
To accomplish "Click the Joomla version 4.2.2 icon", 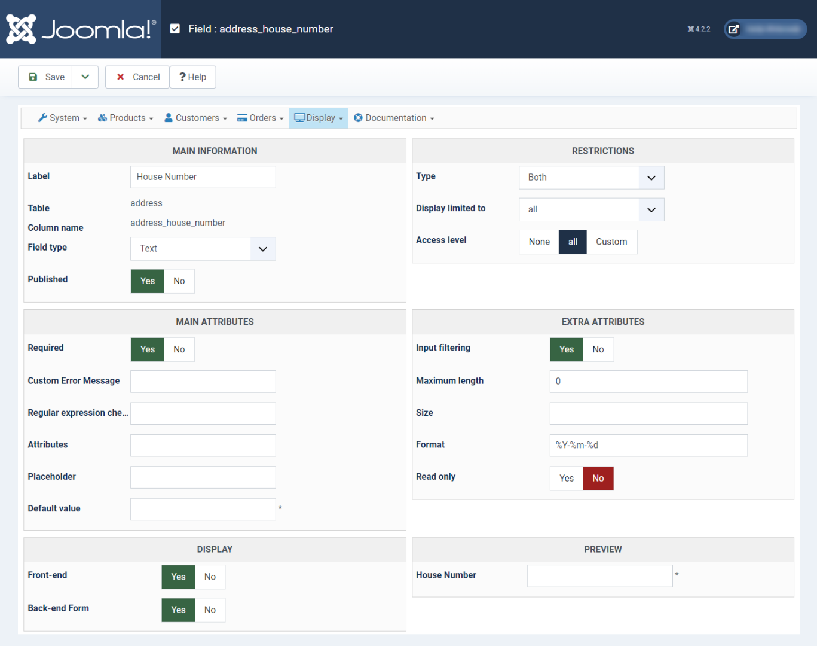I will point(691,29).
